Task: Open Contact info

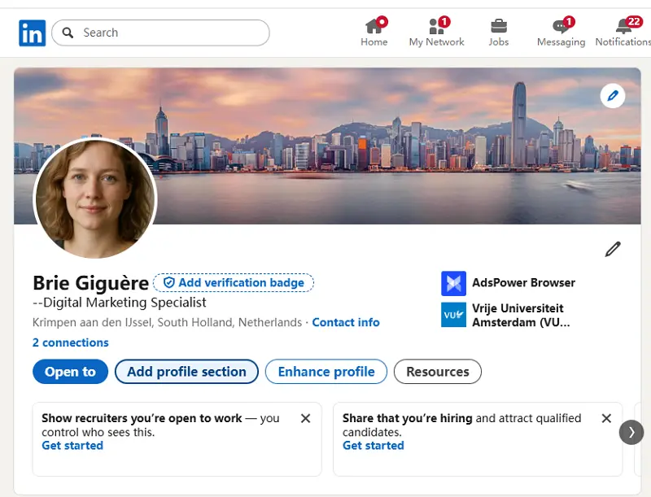Action: pos(346,322)
